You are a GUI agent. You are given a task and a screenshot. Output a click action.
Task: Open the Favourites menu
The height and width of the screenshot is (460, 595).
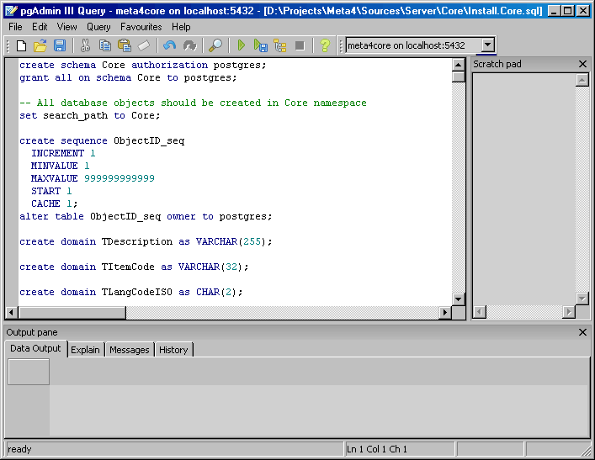(141, 27)
